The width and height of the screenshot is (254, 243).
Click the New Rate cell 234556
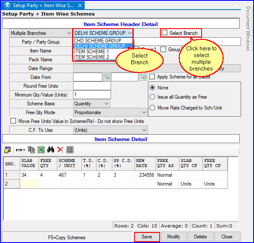pos(145,175)
